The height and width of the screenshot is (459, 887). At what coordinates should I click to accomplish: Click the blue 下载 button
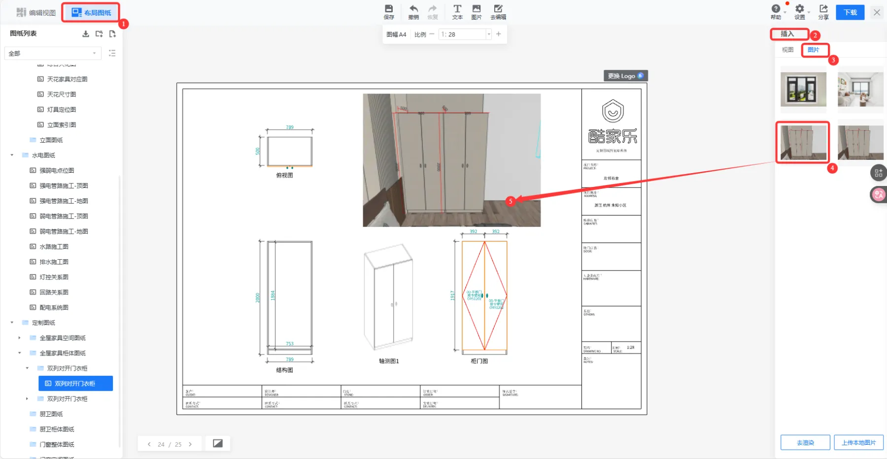point(850,12)
